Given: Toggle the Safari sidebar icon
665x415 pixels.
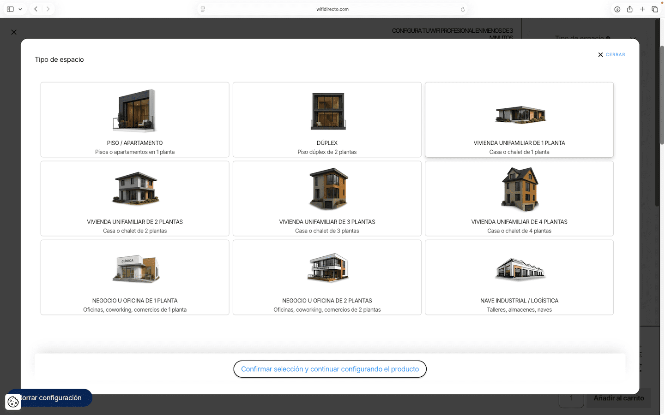Looking at the screenshot, I should [x=10, y=9].
